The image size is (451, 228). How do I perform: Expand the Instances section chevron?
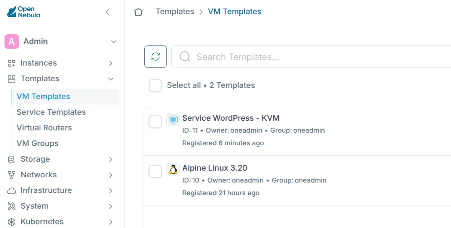[x=111, y=63]
